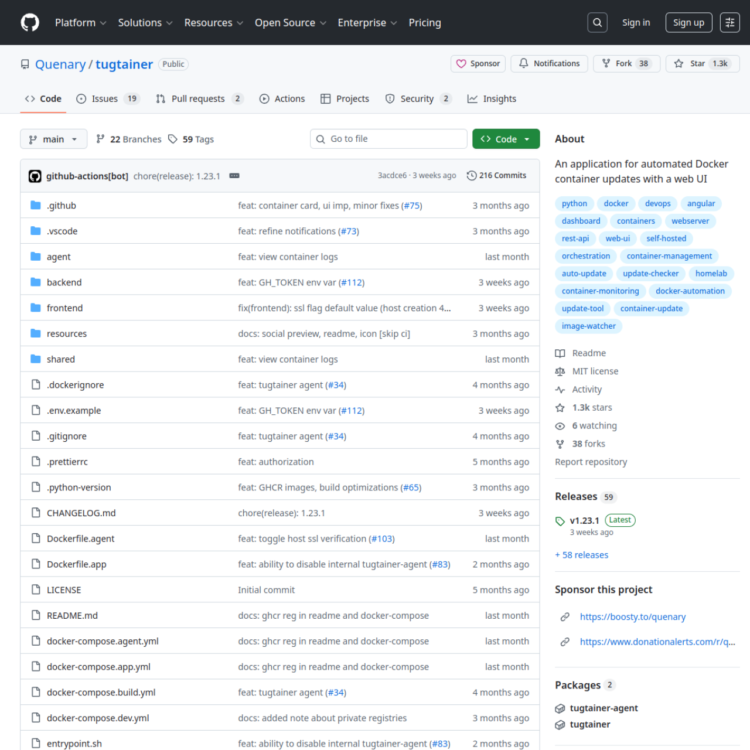Open the + 58 releases link
Screen dimensions: 750x750
pos(581,555)
